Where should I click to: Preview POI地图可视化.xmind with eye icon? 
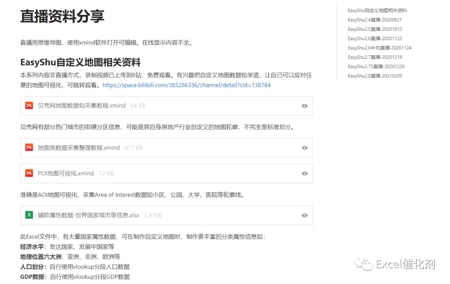[x=305, y=174]
